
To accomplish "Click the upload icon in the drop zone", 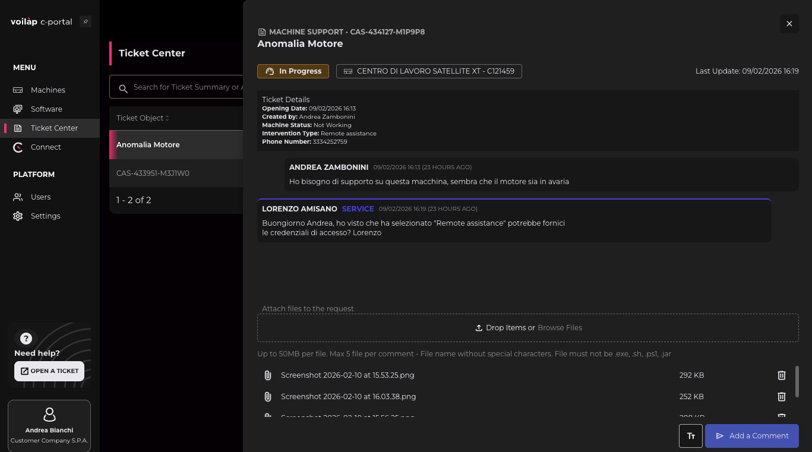I will [x=479, y=328].
